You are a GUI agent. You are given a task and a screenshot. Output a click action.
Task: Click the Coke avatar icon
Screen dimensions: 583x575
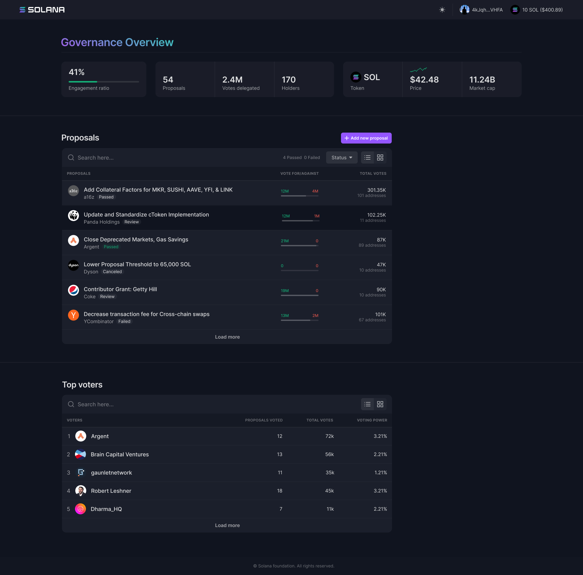73,290
